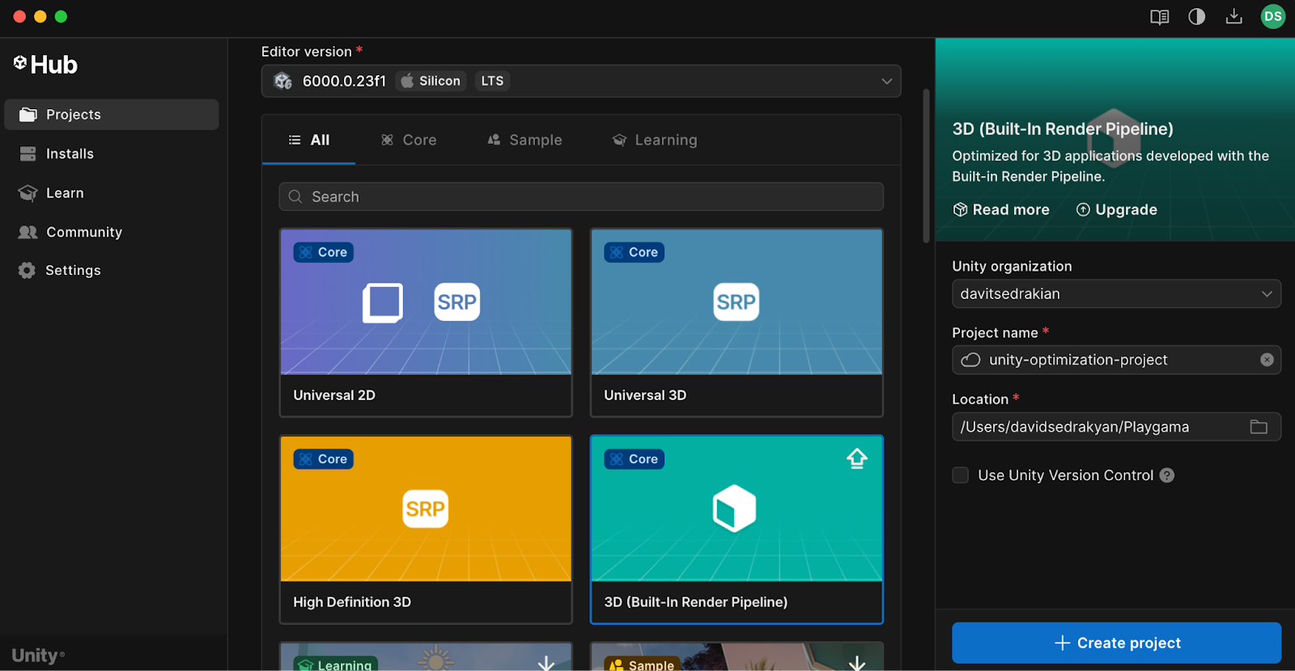The height and width of the screenshot is (671, 1295).
Task: Switch to the Core templates tab
Action: (409, 140)
